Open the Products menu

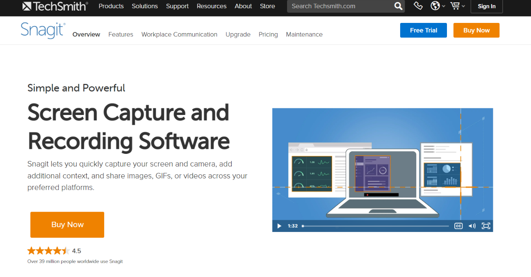[x=111, y=6]
